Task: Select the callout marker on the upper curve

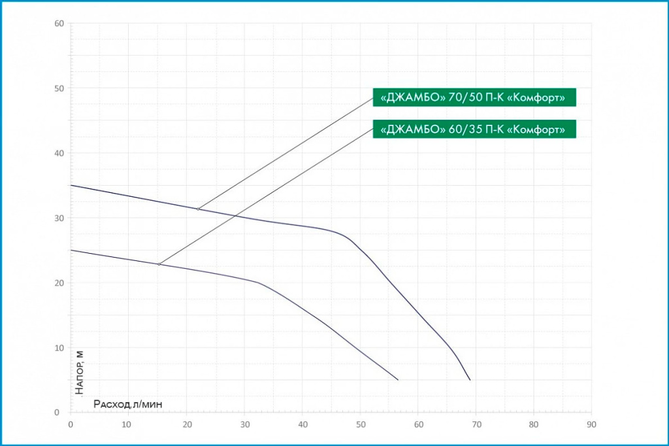Action: click(198, 209)
